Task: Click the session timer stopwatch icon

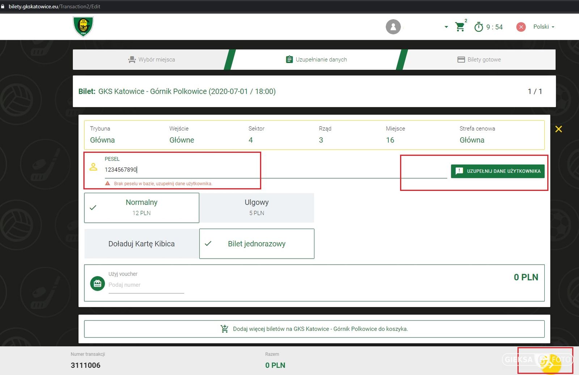Action: pyautogui.click(x=478, y=27)
